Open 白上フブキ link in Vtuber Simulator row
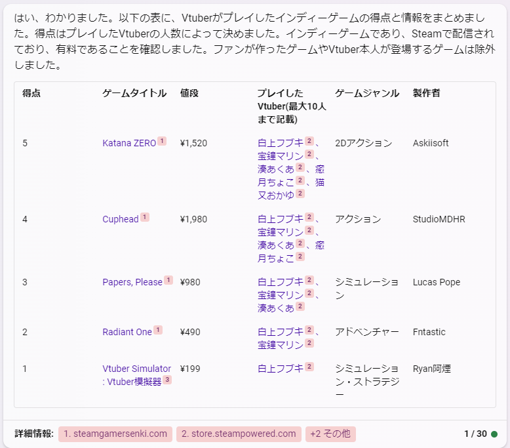Image resolution: width=510 pixels, height=448 pixels. point(281,369)
